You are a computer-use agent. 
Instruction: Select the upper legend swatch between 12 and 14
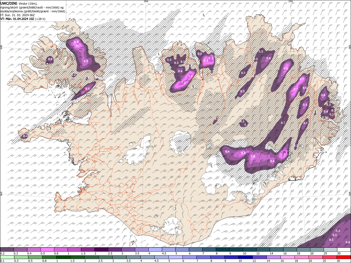coord(263,250)
